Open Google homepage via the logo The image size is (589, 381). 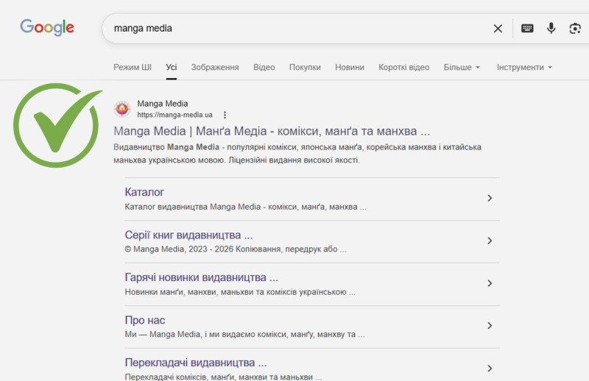click(x=47, y=27)
